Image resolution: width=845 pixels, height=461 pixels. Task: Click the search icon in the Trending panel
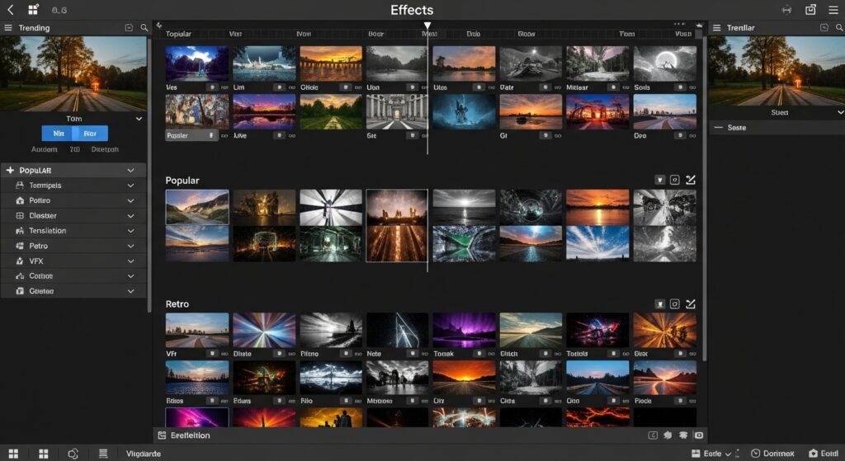[x=144, y=28]
